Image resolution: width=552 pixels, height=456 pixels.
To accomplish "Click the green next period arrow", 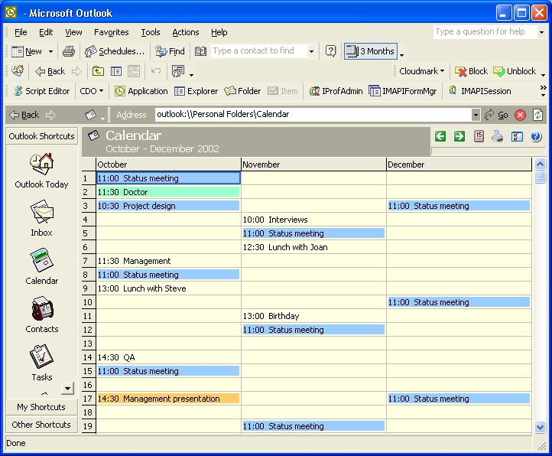I will pos(459,136).
